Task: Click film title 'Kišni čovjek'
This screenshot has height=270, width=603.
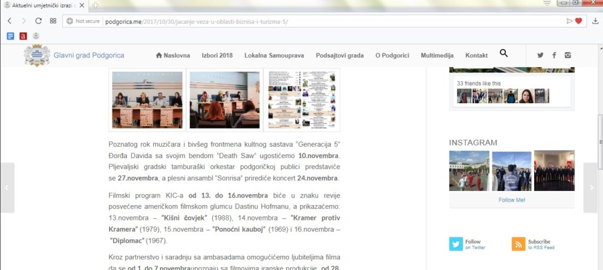Action: click(185, 218)
